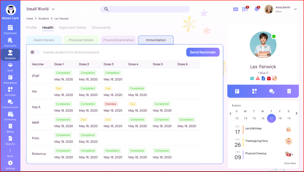
Task: Open Settings in the sidebar
Action: (10, 164)
